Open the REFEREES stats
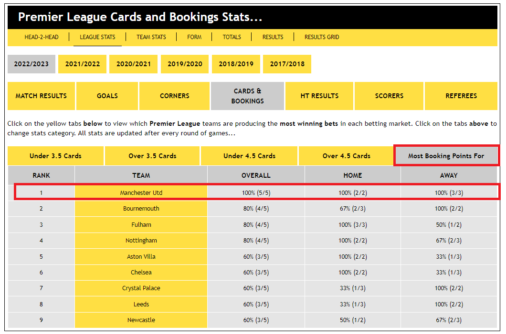Screen dimensions: 506x334 click(x=461, y=95)
